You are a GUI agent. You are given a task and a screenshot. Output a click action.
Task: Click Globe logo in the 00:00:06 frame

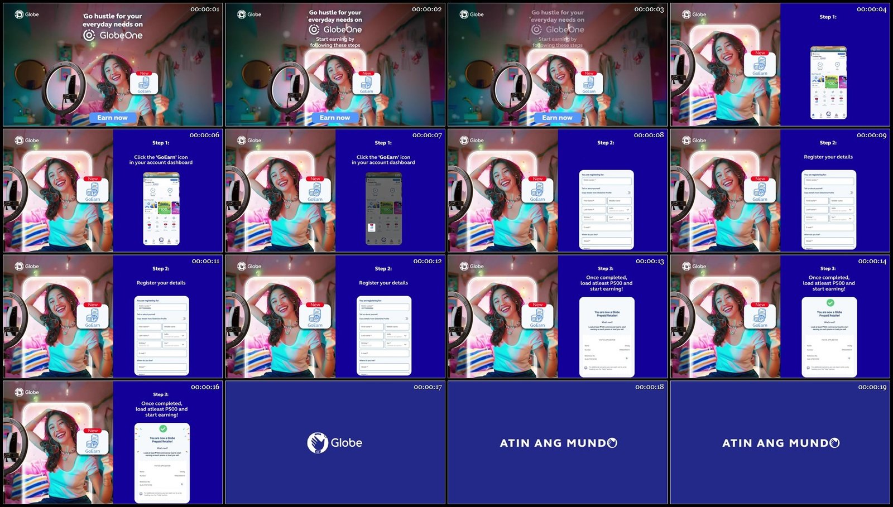(27, 141)
